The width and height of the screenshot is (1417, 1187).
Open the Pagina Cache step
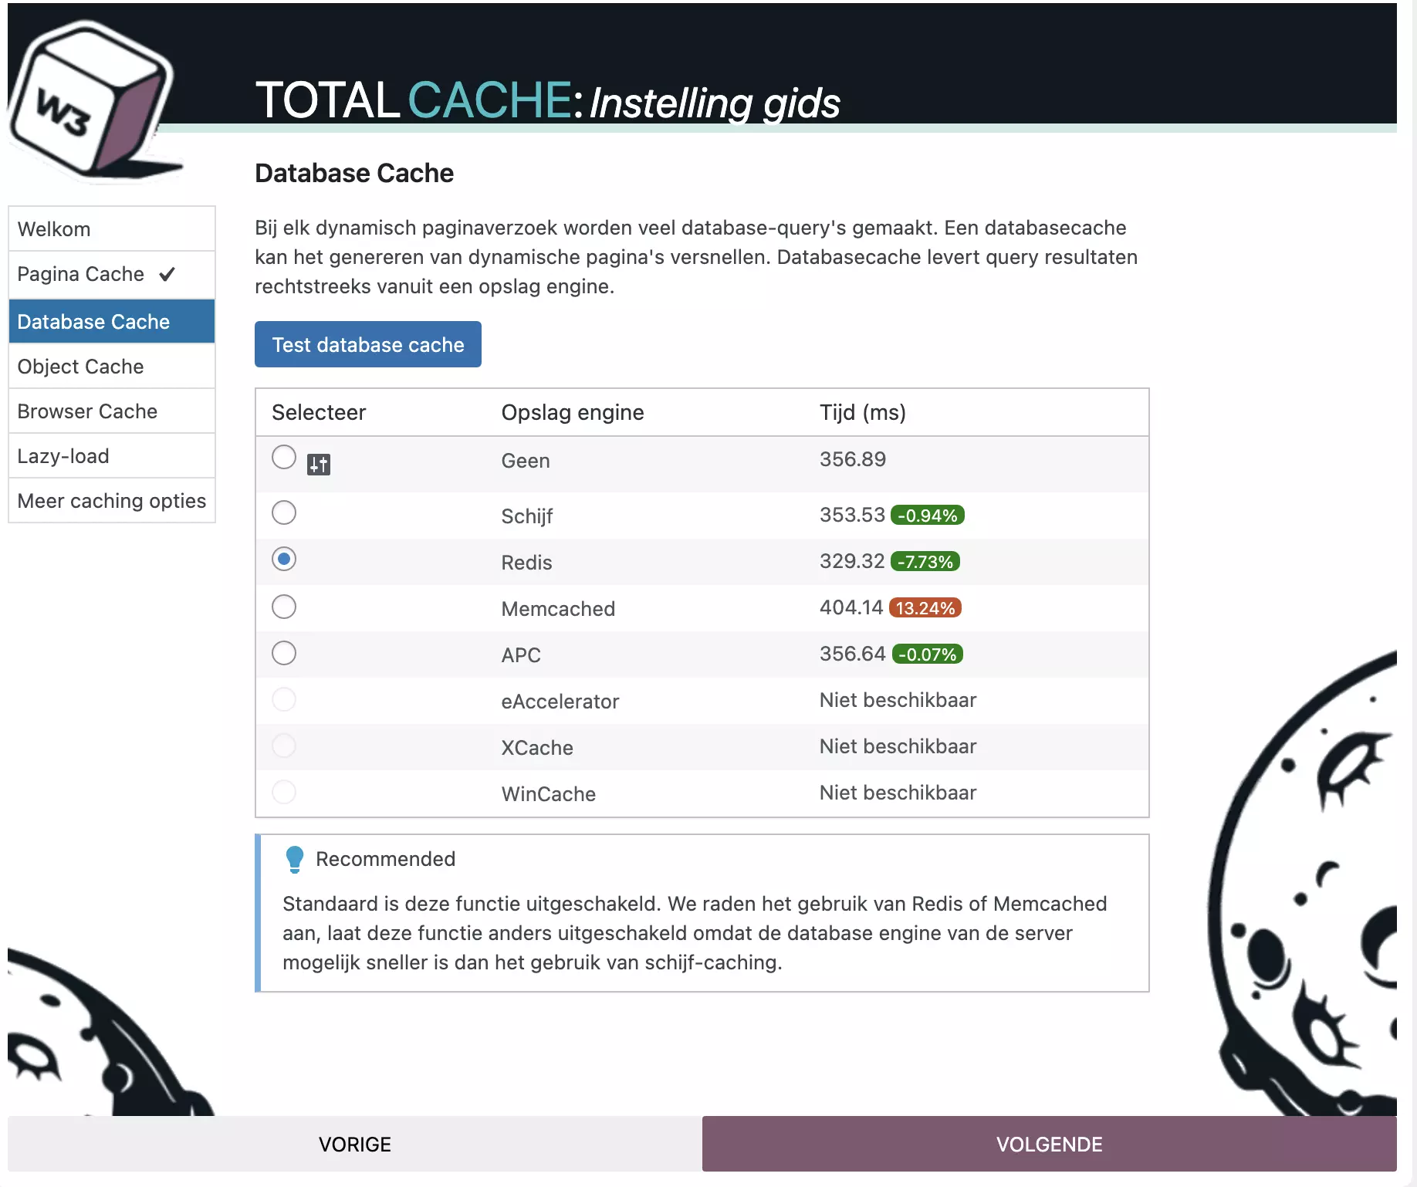[112, 275]
